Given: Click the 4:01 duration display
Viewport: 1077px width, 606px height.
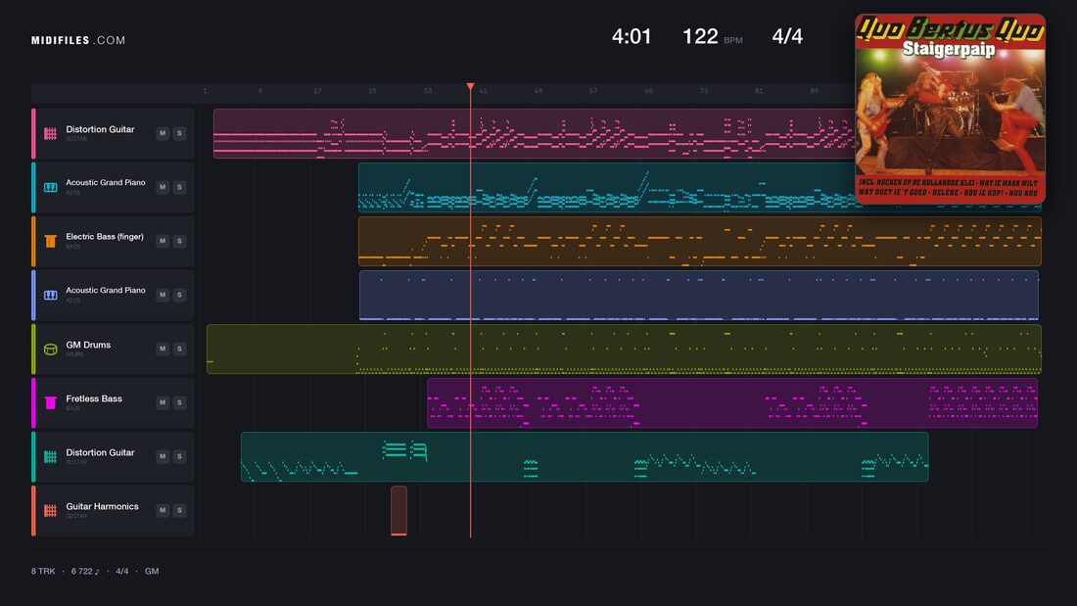Looking at the screenshot, I should [632, 36].
